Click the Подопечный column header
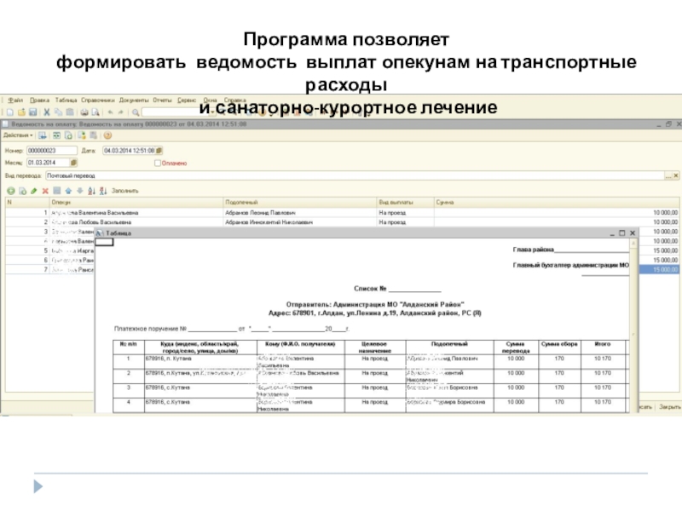The image size is (682, 511). 300,202
